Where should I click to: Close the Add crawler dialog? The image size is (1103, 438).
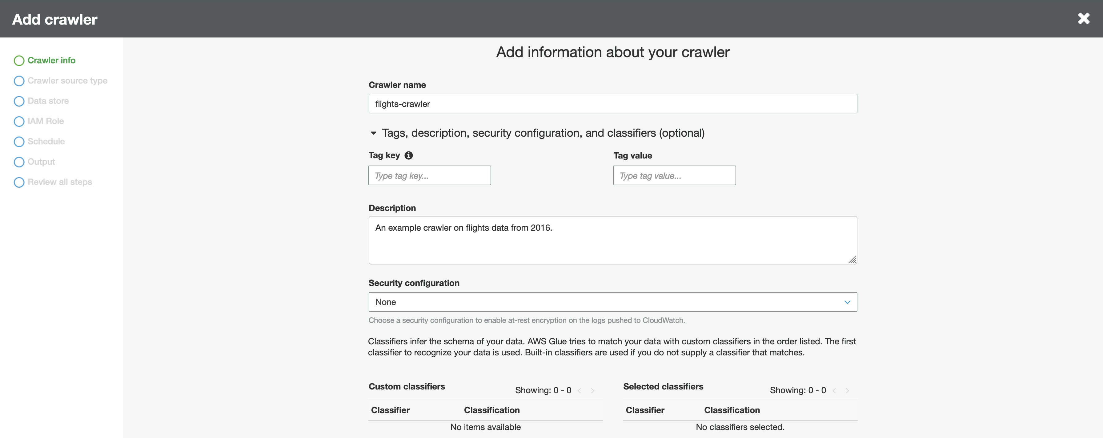point(1084,19)
